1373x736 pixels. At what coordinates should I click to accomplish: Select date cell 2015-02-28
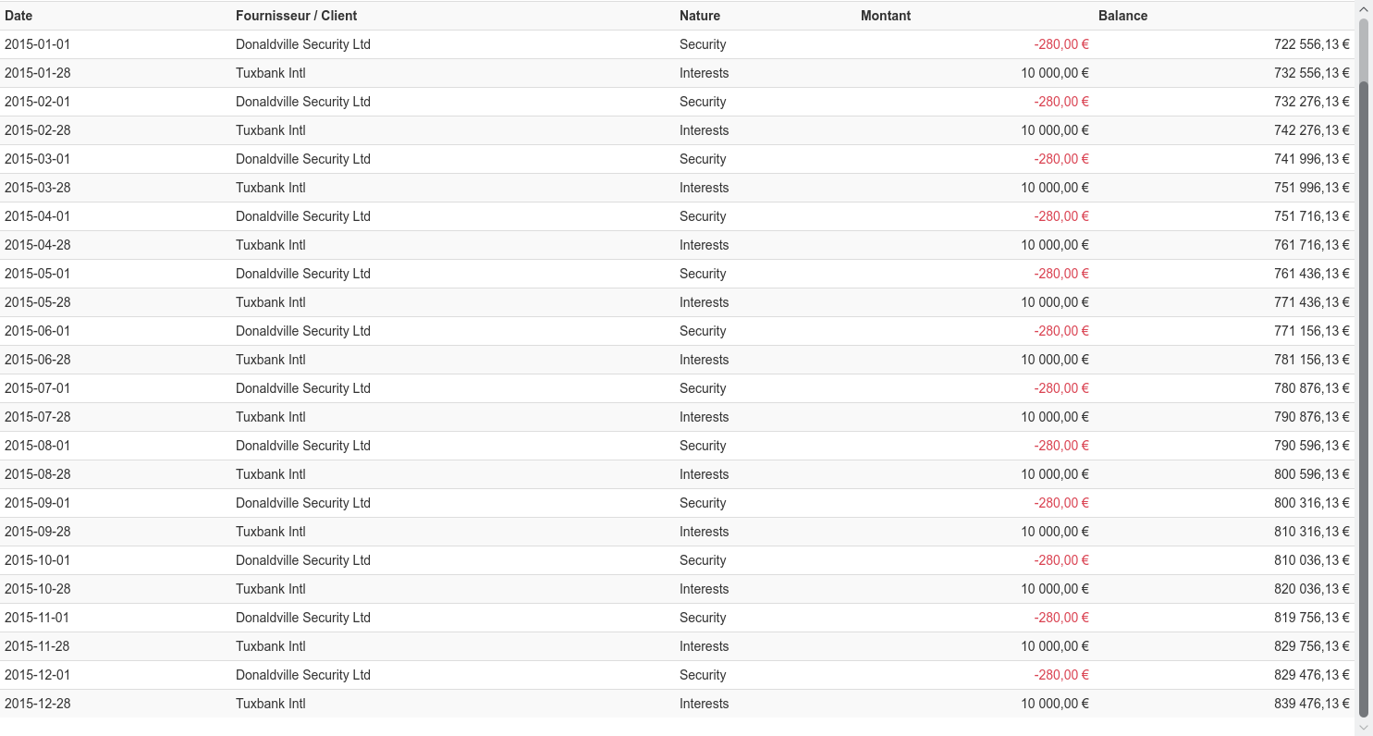(37, 130)
